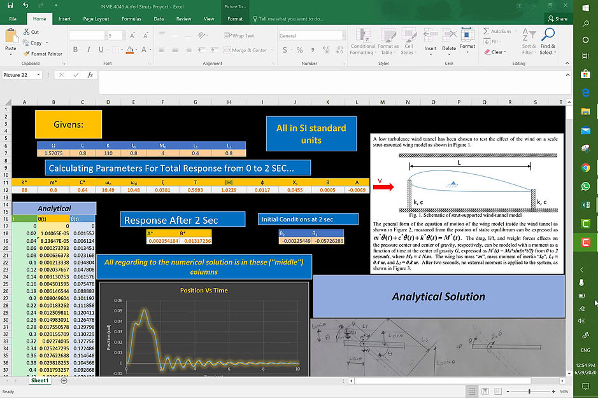
Task: Open File Explorer from taskbar
Action: click(585, 111)
